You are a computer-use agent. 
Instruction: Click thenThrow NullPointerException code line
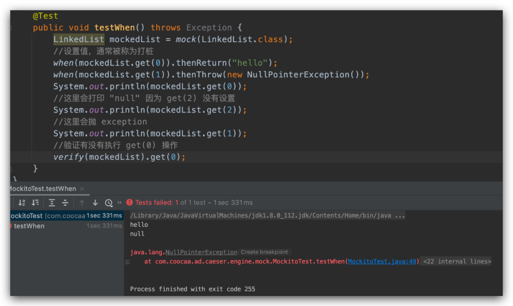(x=211, y=75)
